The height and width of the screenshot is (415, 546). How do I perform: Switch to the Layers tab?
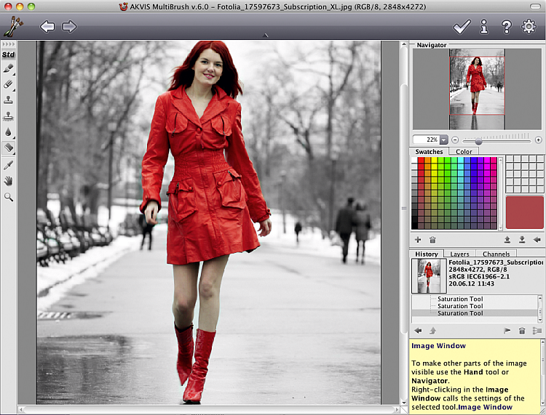point(459,254)
